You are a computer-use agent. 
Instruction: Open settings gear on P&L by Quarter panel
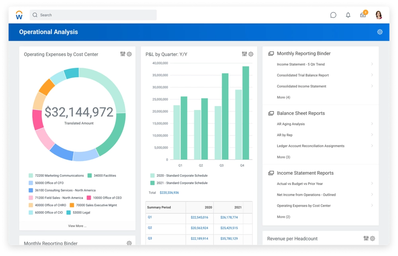click(251, 54)
